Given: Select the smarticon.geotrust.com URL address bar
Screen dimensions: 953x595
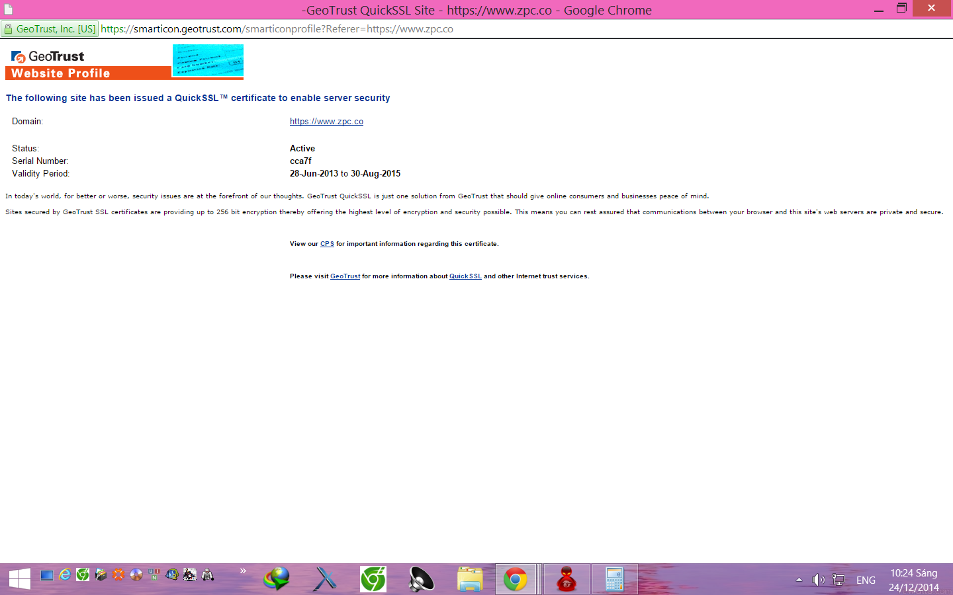Looking at the screenshot, I should [277, 29].
